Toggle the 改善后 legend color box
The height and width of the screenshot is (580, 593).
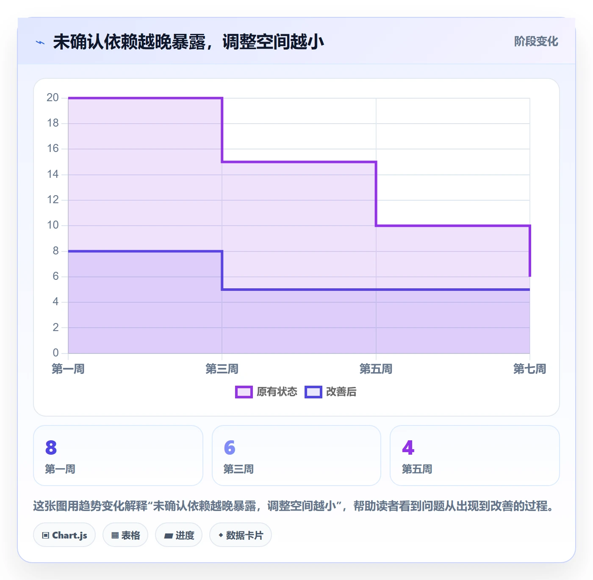point(313,392)
